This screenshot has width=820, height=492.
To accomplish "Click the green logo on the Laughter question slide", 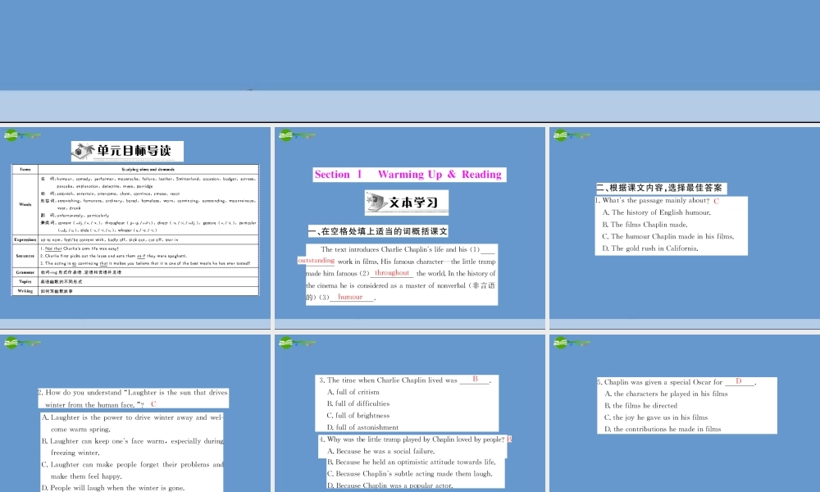I will 22,343.
